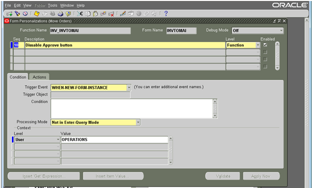Viewport: 312px width, 188px height.
Task: Click the Paste clipboard icon
Action: 96,14
